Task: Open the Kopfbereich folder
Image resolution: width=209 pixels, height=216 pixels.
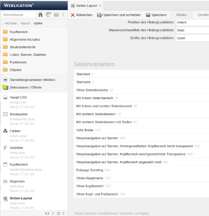Action: pyautogui.click(x=19, y=32)
